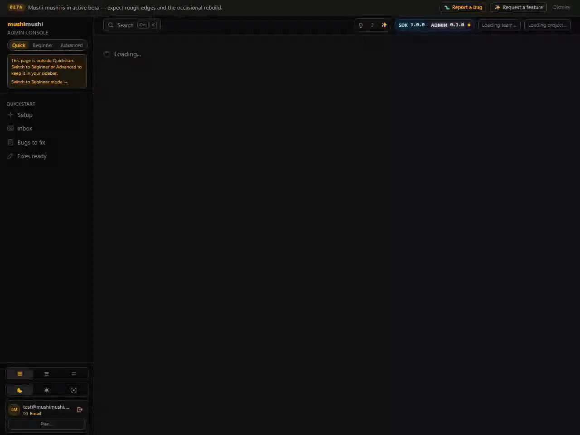Click the TM user avatar

coord(14,410)
